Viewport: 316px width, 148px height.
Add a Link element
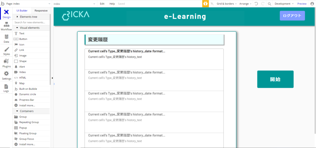[x=31, y=50]
